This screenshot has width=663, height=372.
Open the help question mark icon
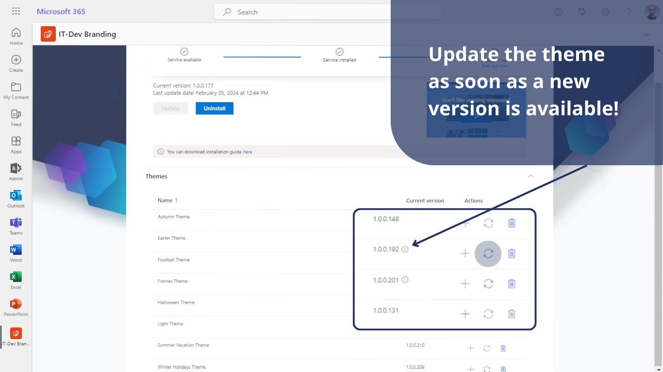click(629, 12)
